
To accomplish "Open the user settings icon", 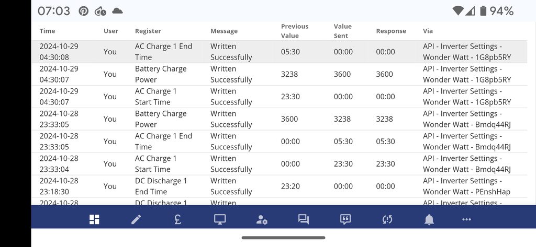I will coord(262,220).
